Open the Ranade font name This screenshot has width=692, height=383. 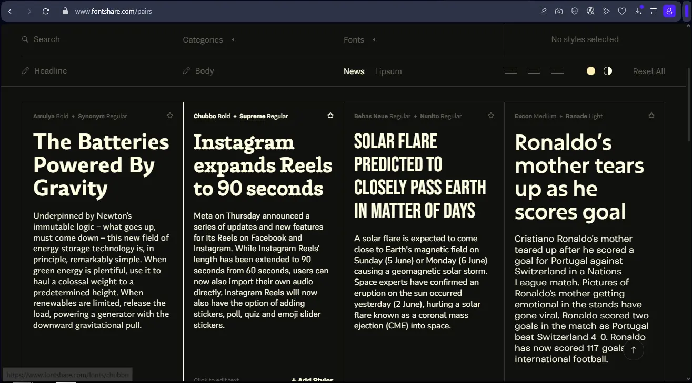(x=576, y=116)
